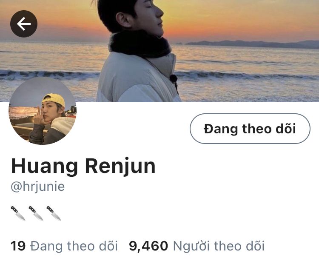Click the middle knife emoji in bio
Viewport: 319px width, 259px height.
click(x=36, y=213)
